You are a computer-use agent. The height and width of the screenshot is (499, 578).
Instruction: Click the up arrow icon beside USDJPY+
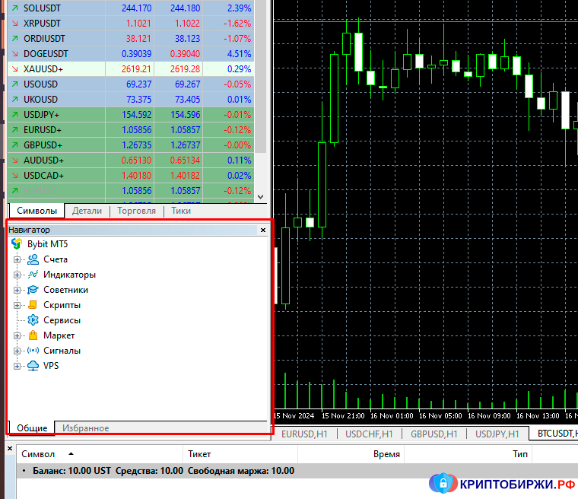[x=14, y=115]
